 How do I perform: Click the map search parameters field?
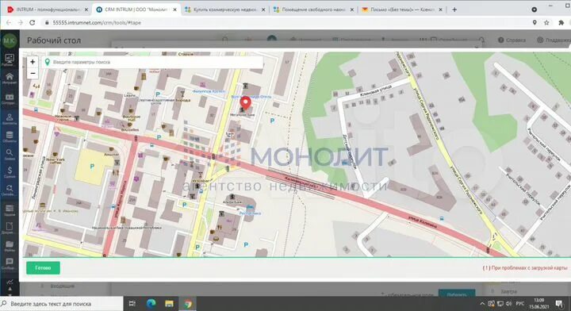(152, 62)
